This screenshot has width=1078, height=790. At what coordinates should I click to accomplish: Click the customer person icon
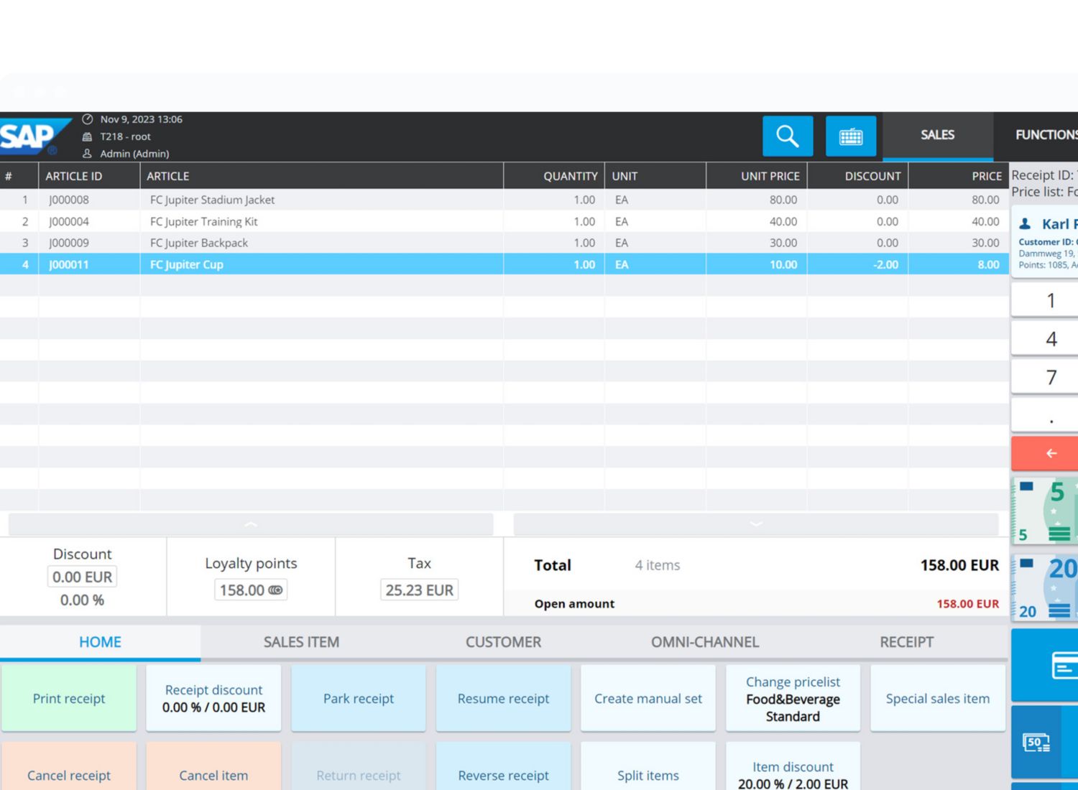click(x=1026, y=224)
